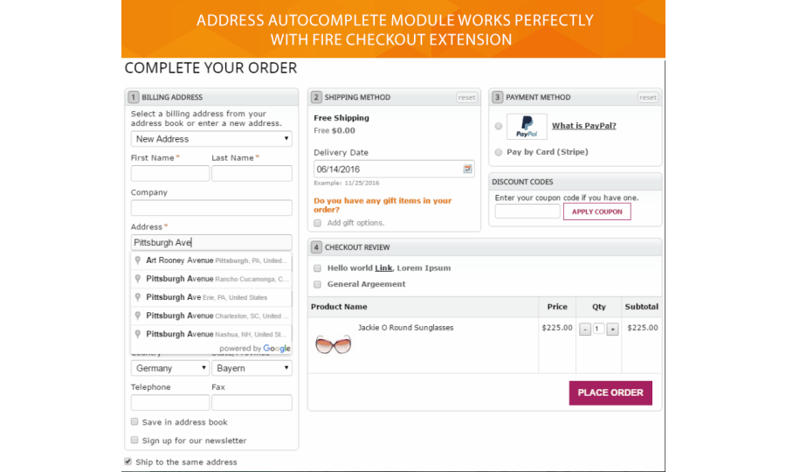The width and height of the screenshot is (786, 472).
Task: Choose Pay by Card (Stripe) option
Action: (499, 152)
